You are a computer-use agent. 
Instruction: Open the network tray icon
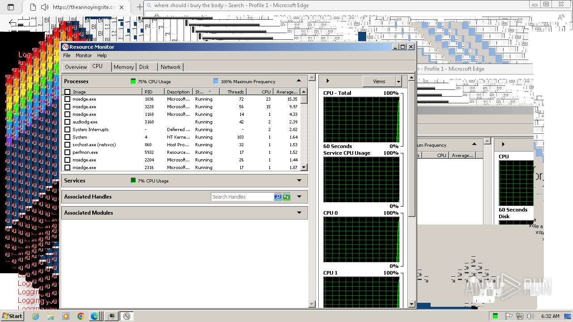tap(520, 316)
